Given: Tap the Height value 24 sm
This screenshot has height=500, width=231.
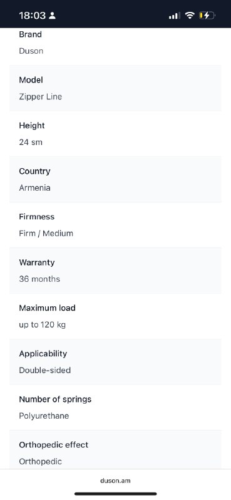Looking at the screenshot, I should click(31, 142).
